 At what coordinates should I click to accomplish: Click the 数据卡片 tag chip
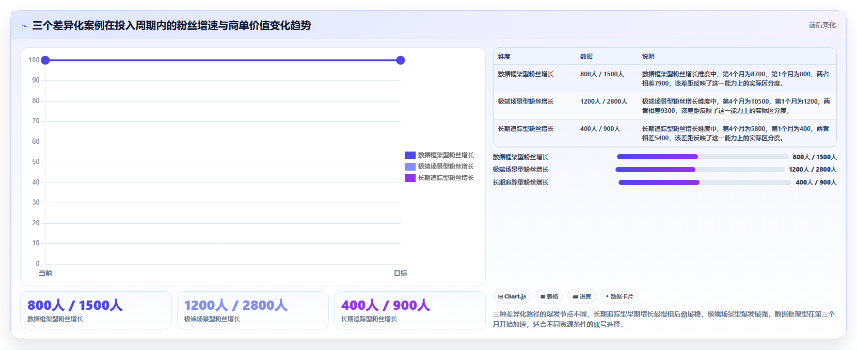coord(619,296)
